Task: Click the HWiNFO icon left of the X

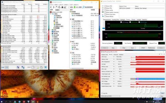Action: click(x=41, y=67)
